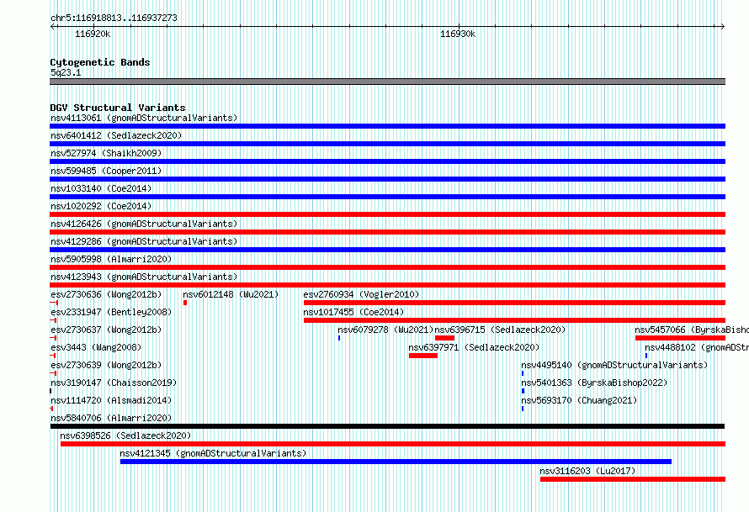Click the Cytogenetic Bands track title
The image size is (749, 512).
click(x=100, y=62)
